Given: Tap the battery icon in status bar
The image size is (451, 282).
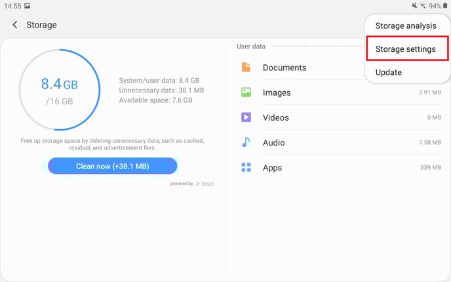Looking at the screenshot, I should tap(445, 5).
